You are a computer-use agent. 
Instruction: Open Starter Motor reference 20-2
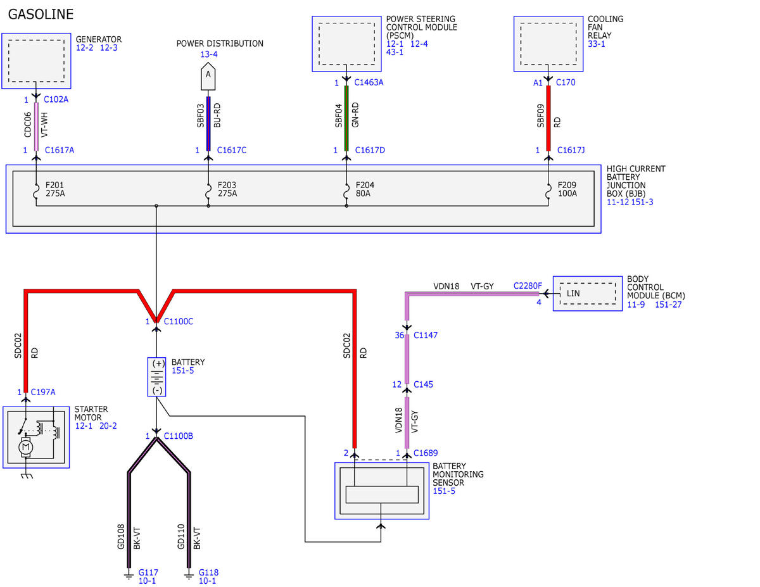pos(108,426)
